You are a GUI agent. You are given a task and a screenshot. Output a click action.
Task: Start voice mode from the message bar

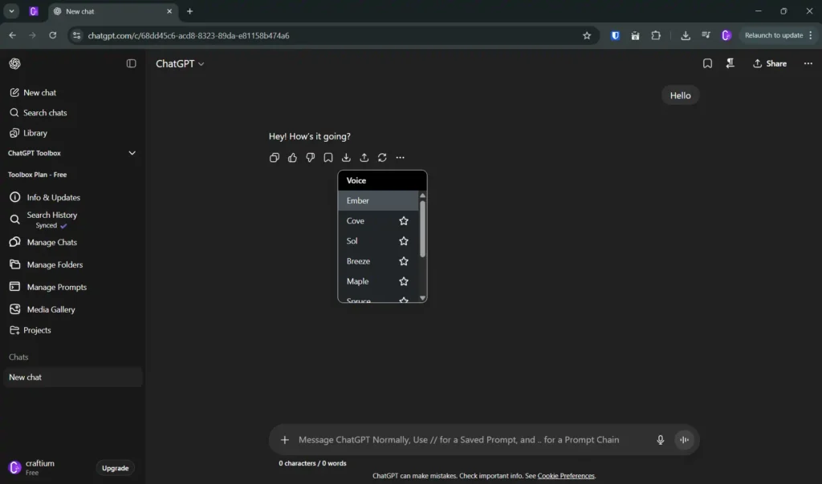pyautogui.click(x=684, y=440)
